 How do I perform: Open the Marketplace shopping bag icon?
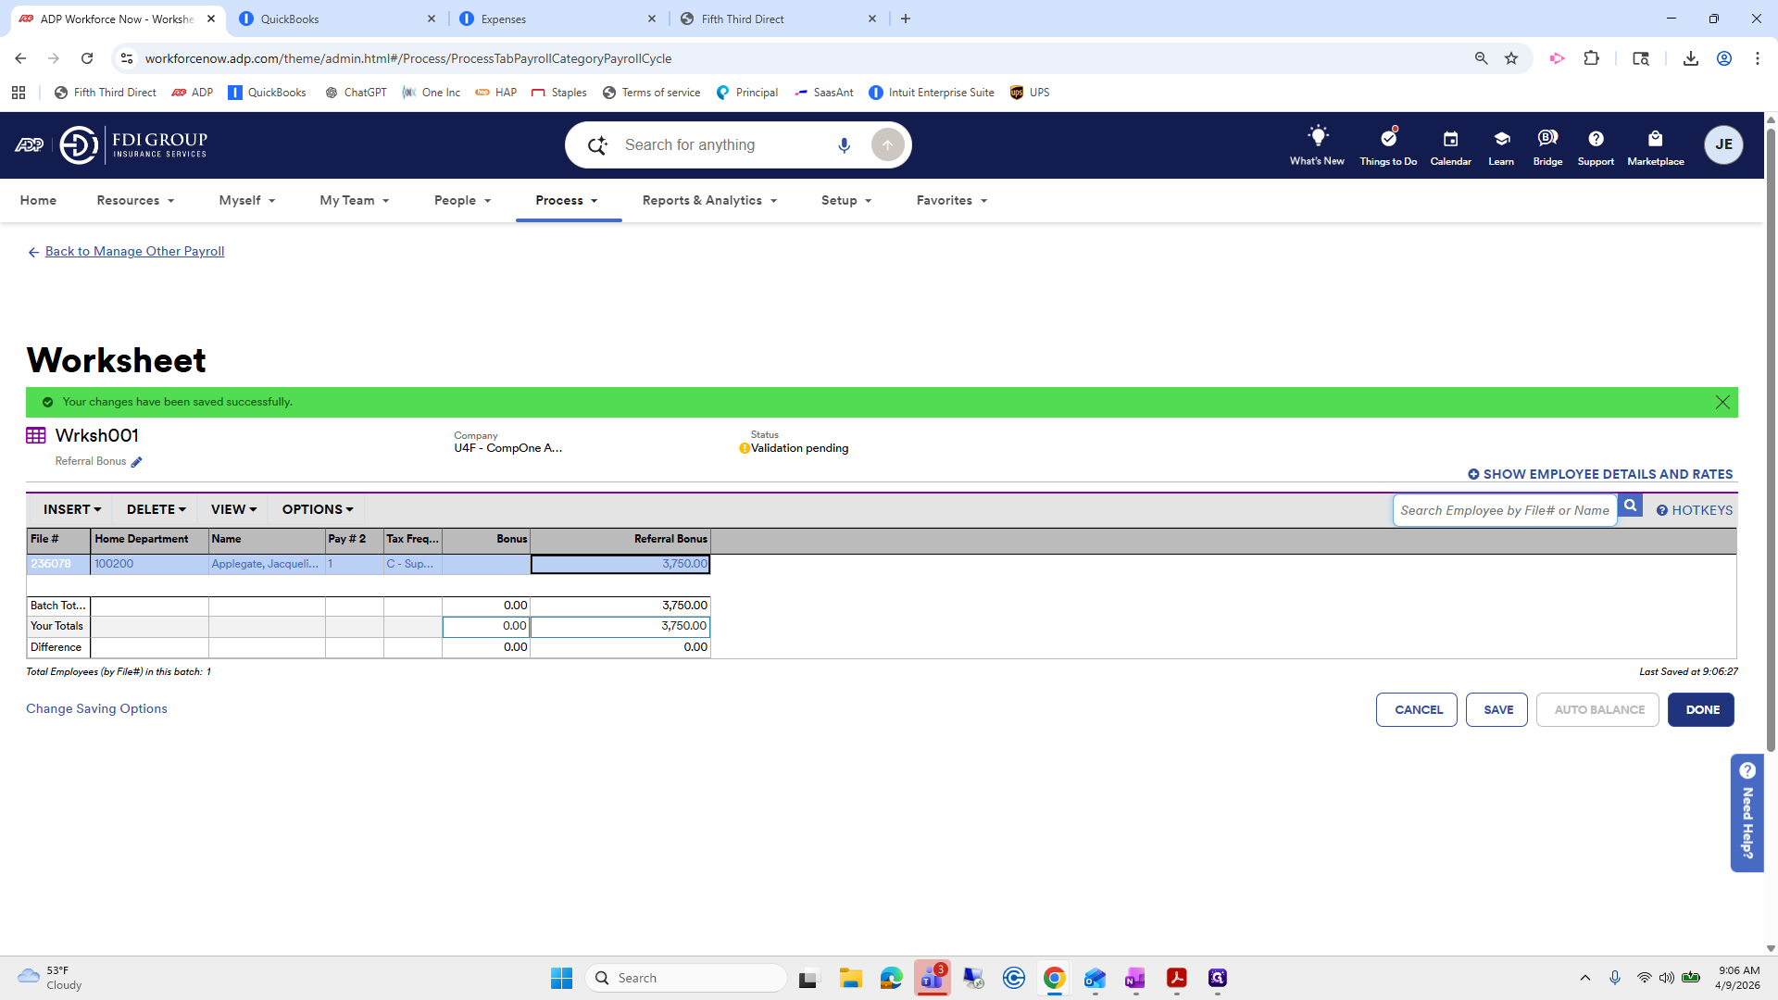tap(1656, 139)
